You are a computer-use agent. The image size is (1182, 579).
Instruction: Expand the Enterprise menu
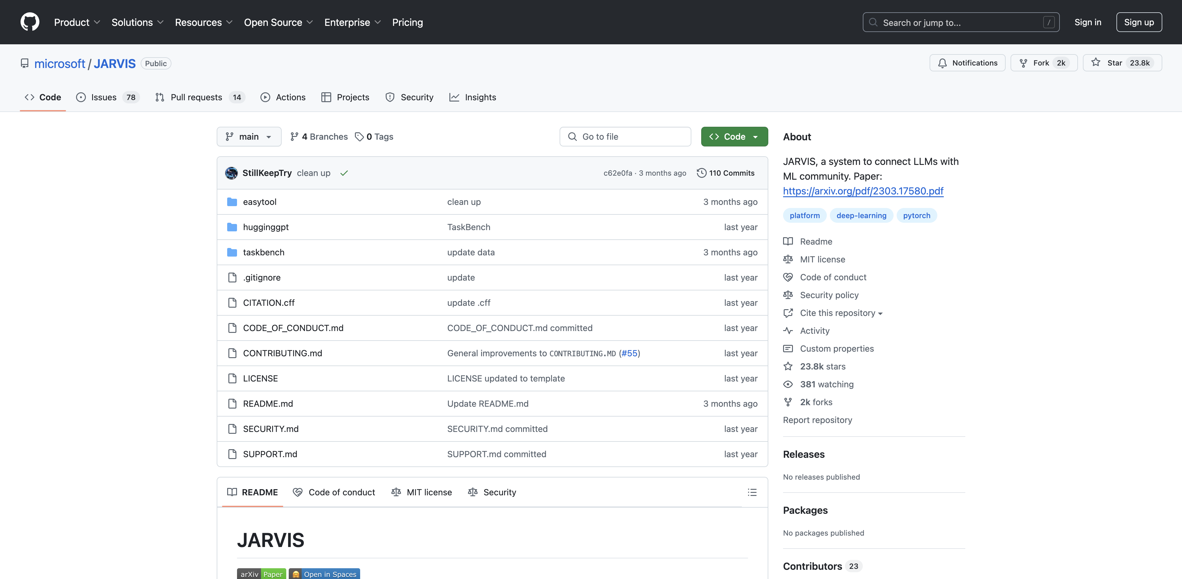[352, 22]
